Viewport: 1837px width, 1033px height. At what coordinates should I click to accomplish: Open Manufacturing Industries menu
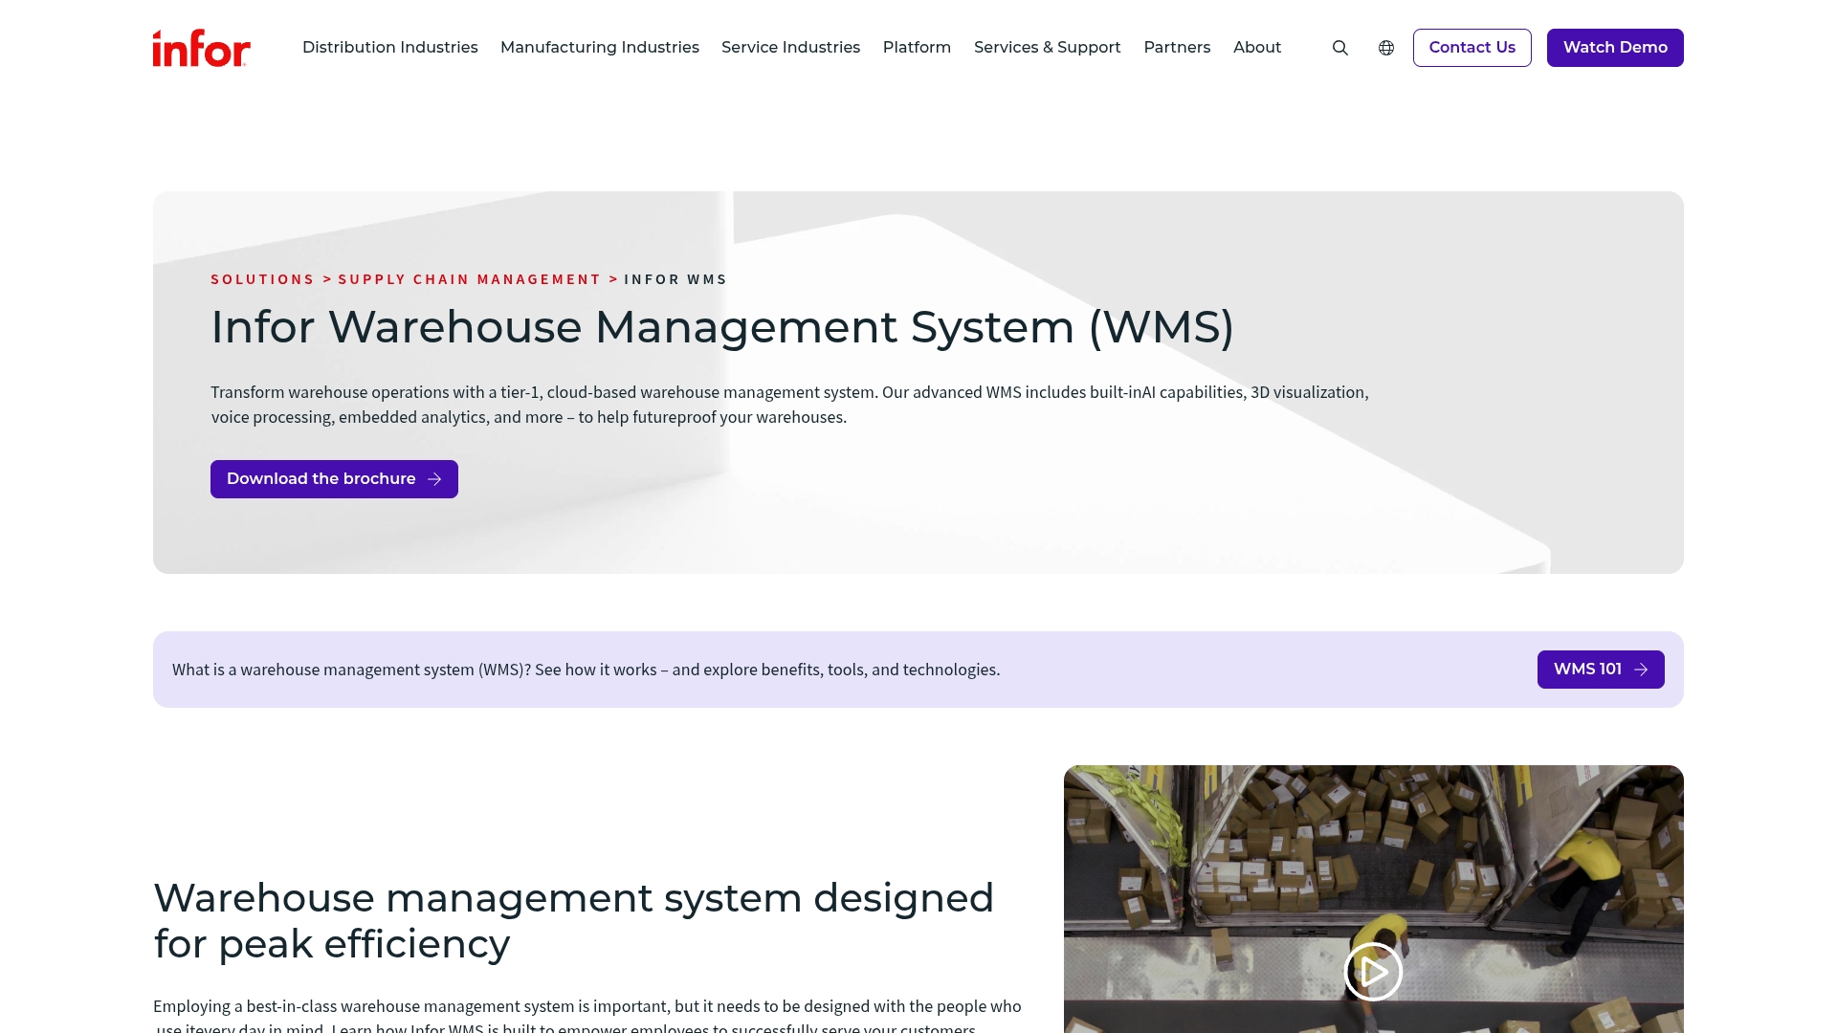point(600,48)
